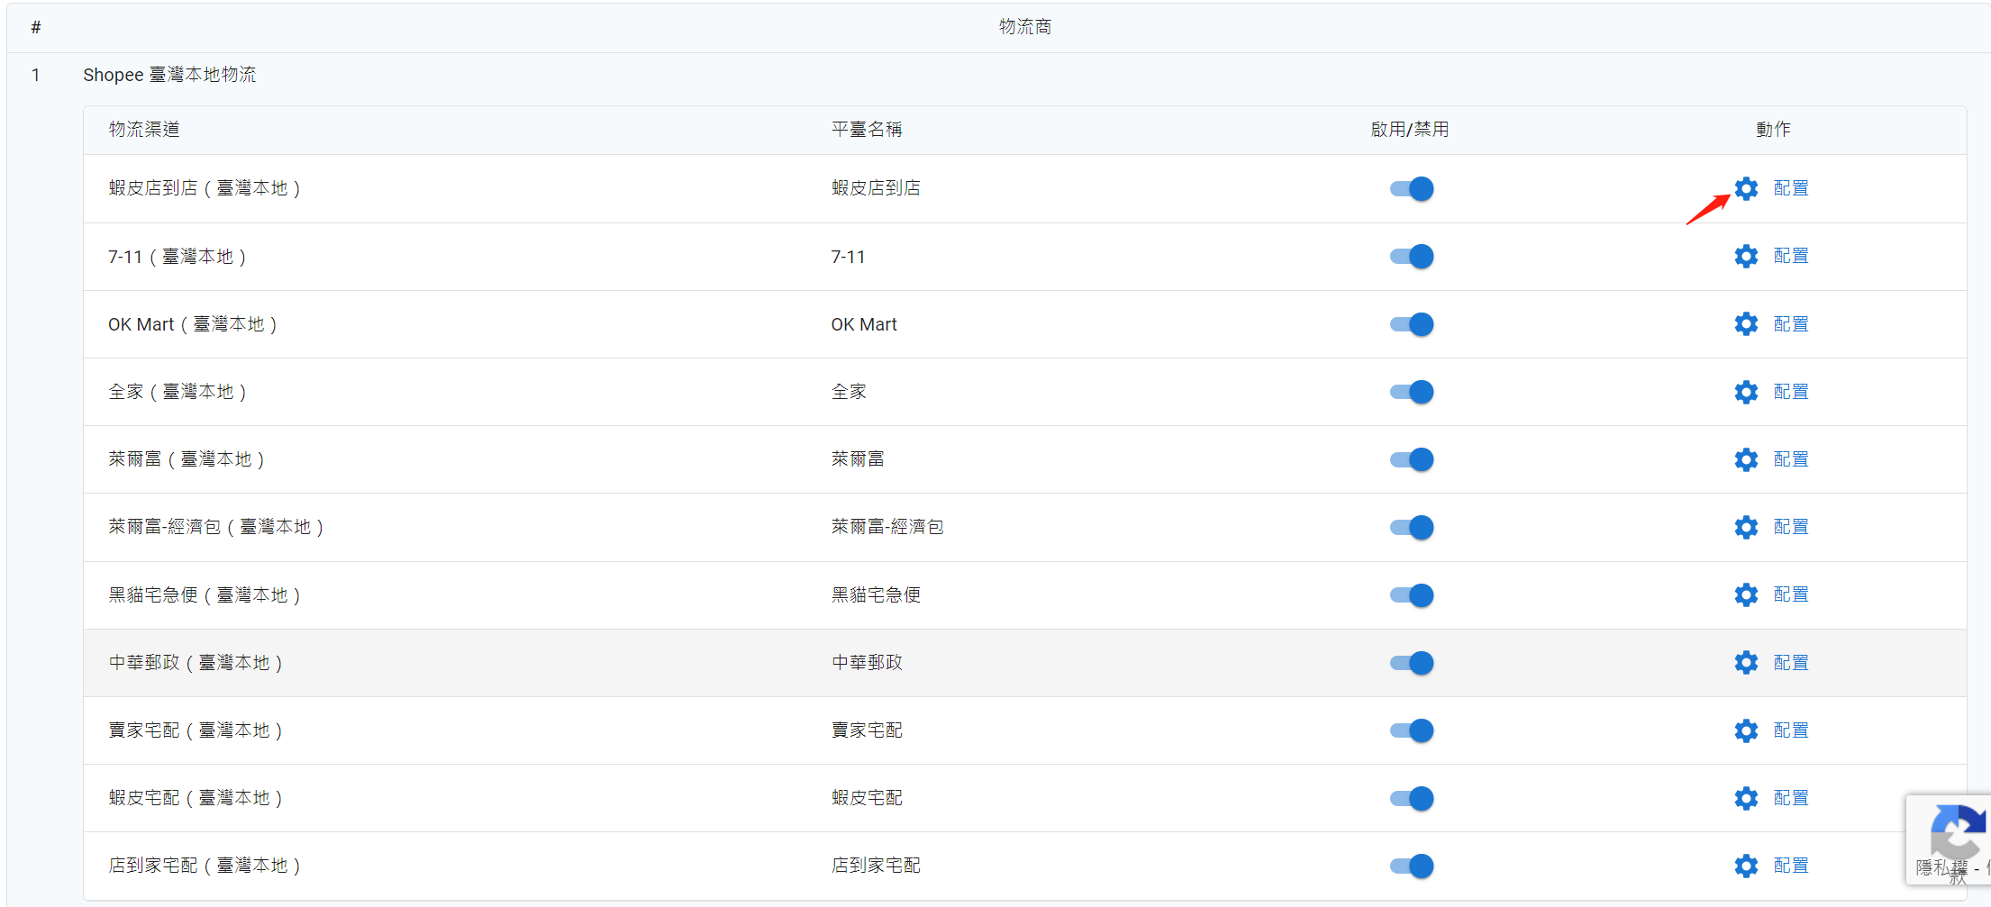Toggle off the 7-11 channel switch
This screenshot has width=1991, height=907.
[x=1412, y=256]
